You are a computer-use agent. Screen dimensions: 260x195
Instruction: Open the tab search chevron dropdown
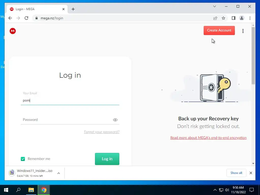click(x=214, y=6)
